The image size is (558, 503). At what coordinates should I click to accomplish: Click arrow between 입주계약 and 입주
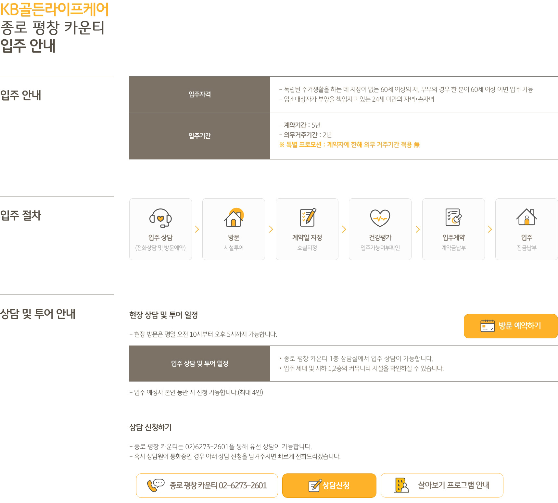[x=490, y=229]
